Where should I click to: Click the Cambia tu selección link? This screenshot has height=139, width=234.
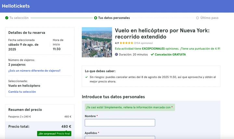[22, 92]
